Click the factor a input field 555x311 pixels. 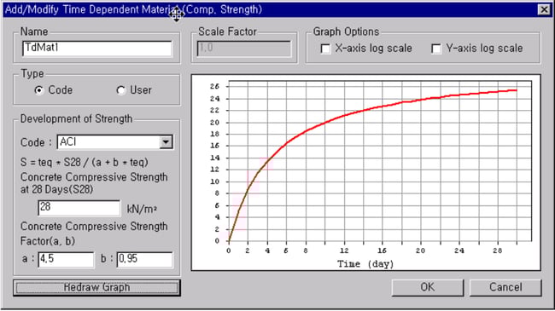pos(66,259)
